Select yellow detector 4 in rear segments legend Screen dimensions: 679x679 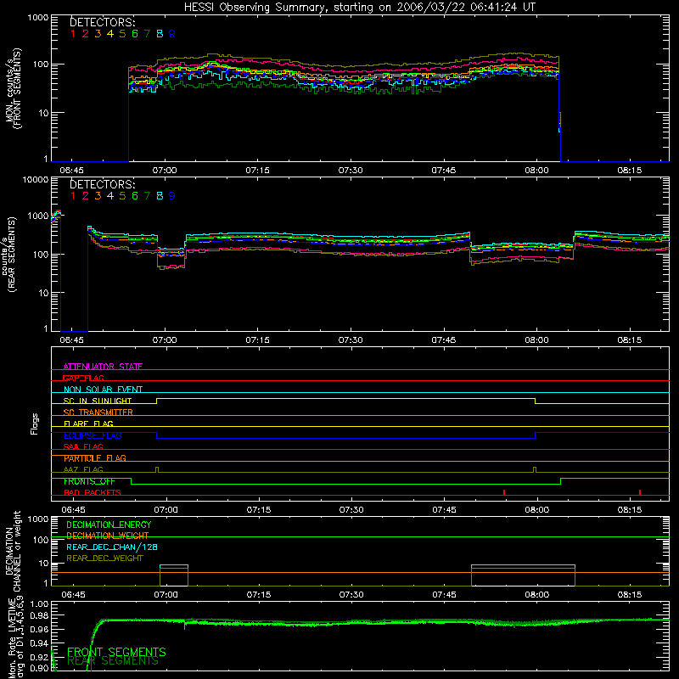point(110,196)
